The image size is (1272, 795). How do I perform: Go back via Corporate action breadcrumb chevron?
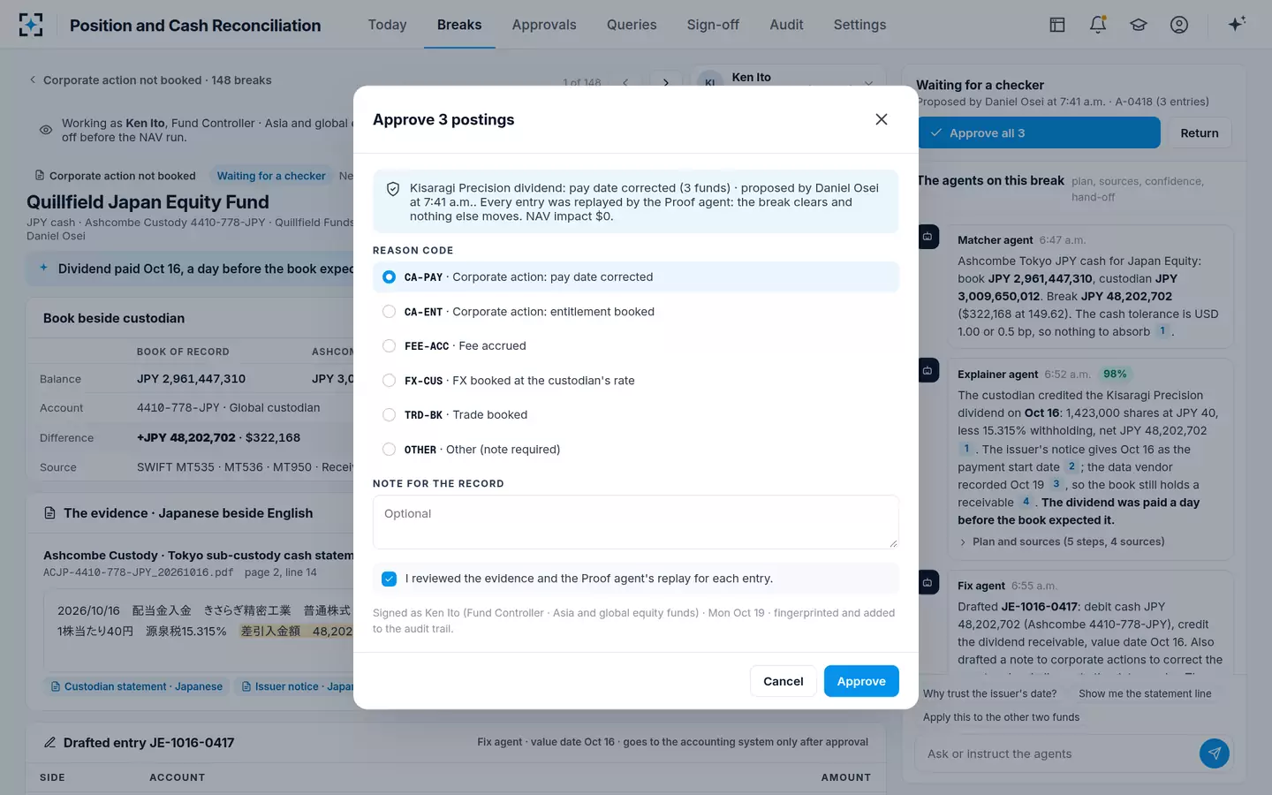[x=33, y=79]
